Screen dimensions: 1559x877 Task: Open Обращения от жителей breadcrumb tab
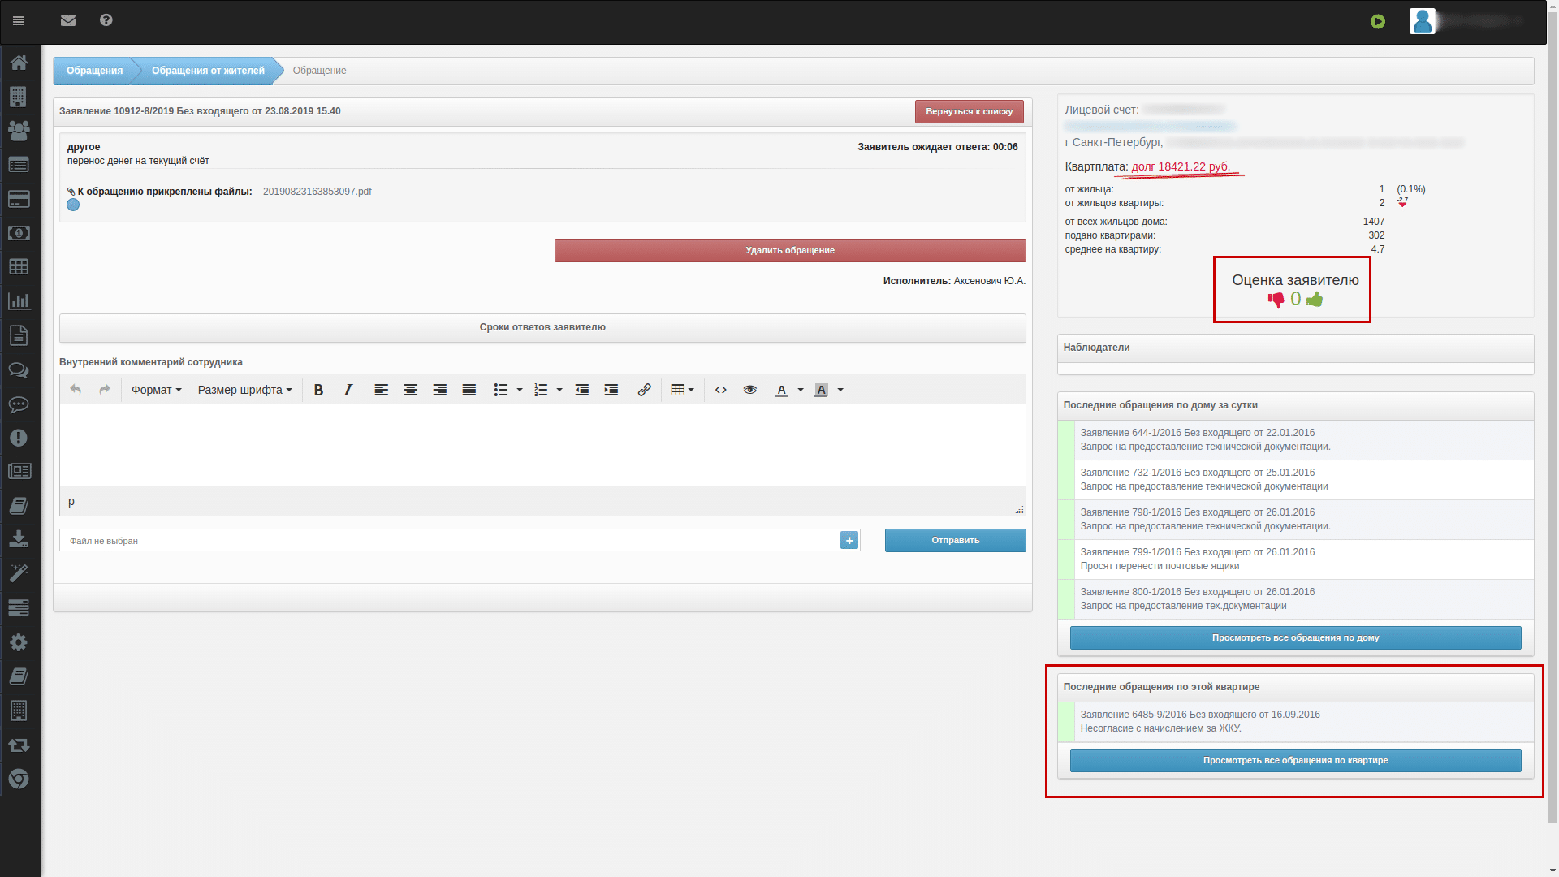(x=208, y=71)
